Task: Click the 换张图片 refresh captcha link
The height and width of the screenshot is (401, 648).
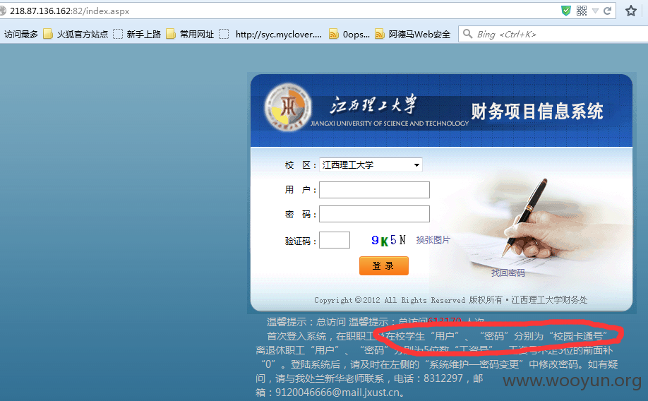Action: 433,240
